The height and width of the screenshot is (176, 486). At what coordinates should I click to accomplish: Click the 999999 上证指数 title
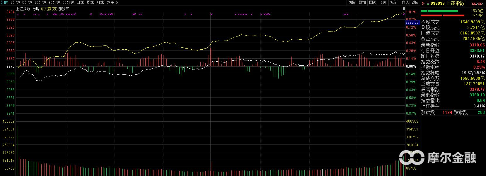[x=447, y=4]
